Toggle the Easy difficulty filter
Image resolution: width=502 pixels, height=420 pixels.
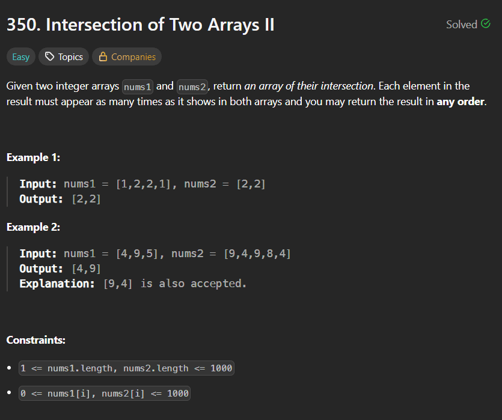pos(20,56)
